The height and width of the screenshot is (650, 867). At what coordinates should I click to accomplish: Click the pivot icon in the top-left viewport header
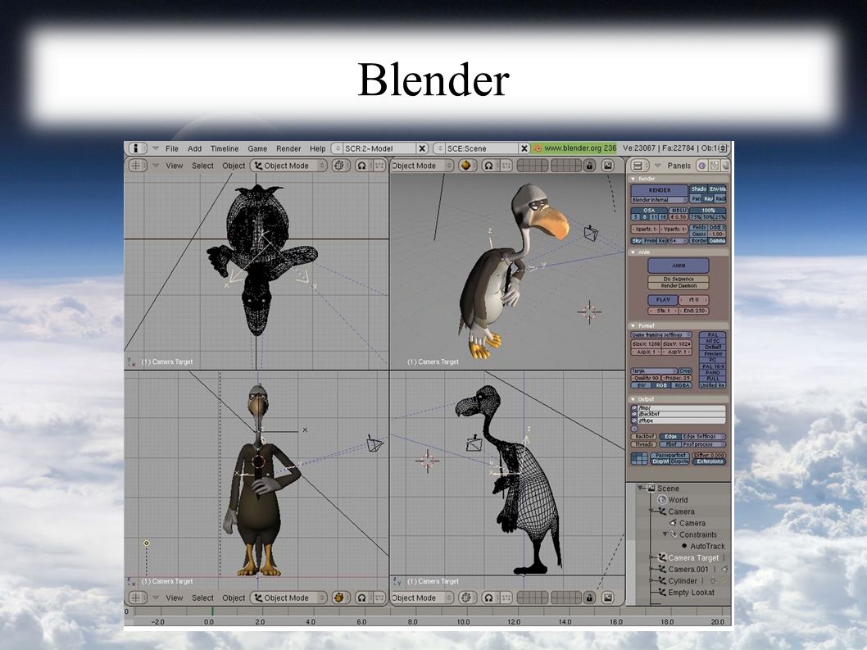tap(361, 166)
